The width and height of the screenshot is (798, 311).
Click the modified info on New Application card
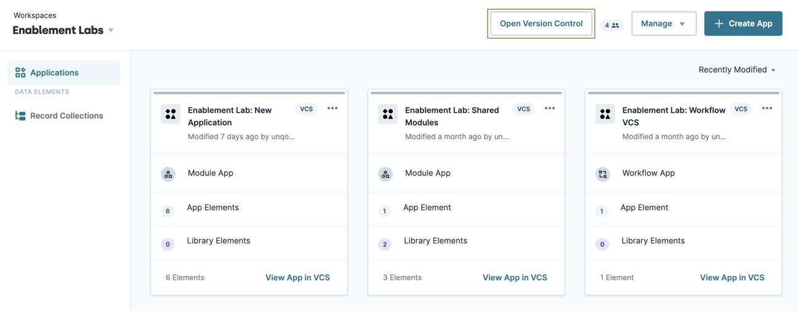click(241, 137)
